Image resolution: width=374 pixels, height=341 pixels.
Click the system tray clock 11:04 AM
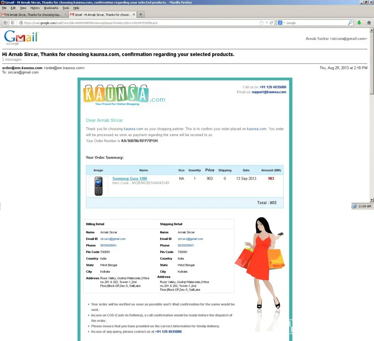[x=365, y=206]
